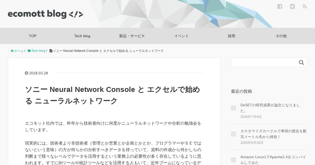Viewport: 315px width, 165px height.
Task: Open Amazon Linux1でApache2.4 post link
Action: pos(273,160)
